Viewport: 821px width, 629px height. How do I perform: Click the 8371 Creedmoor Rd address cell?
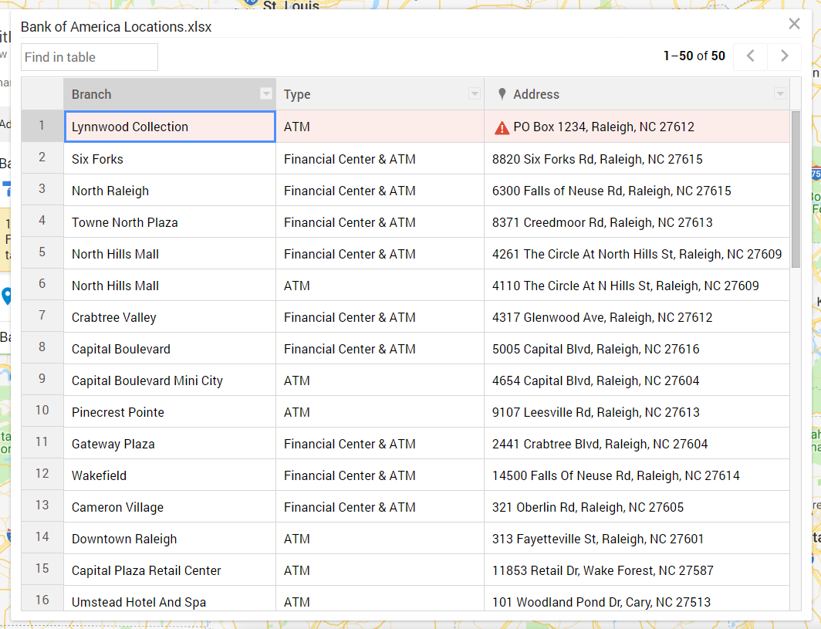[637, 222]
